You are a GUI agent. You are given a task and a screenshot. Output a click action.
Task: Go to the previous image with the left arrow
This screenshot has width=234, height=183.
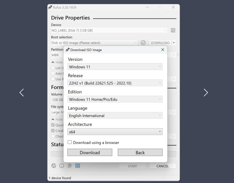pyautogui.click(x=22, y=93)
